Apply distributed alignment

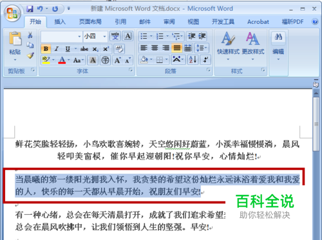tap(188, 48)
